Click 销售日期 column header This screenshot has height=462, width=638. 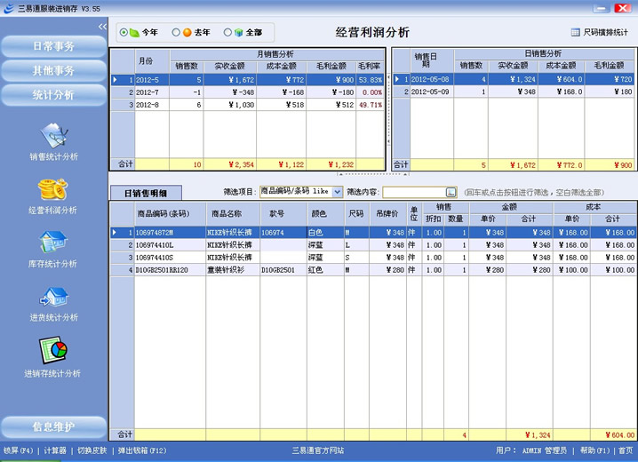(x=431, y=60)
